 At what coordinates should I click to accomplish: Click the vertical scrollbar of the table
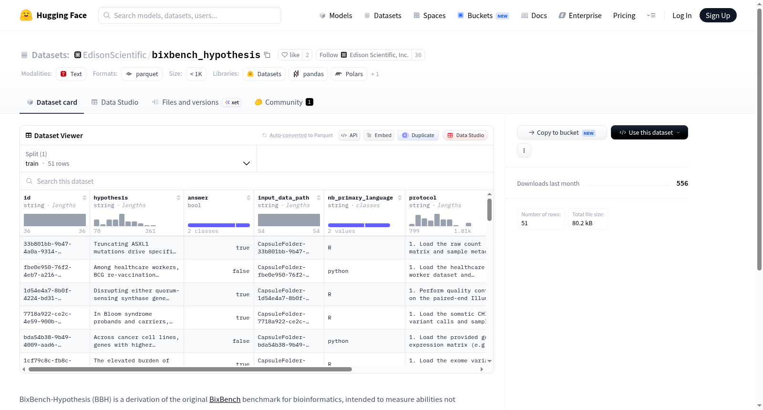(489, 210)
